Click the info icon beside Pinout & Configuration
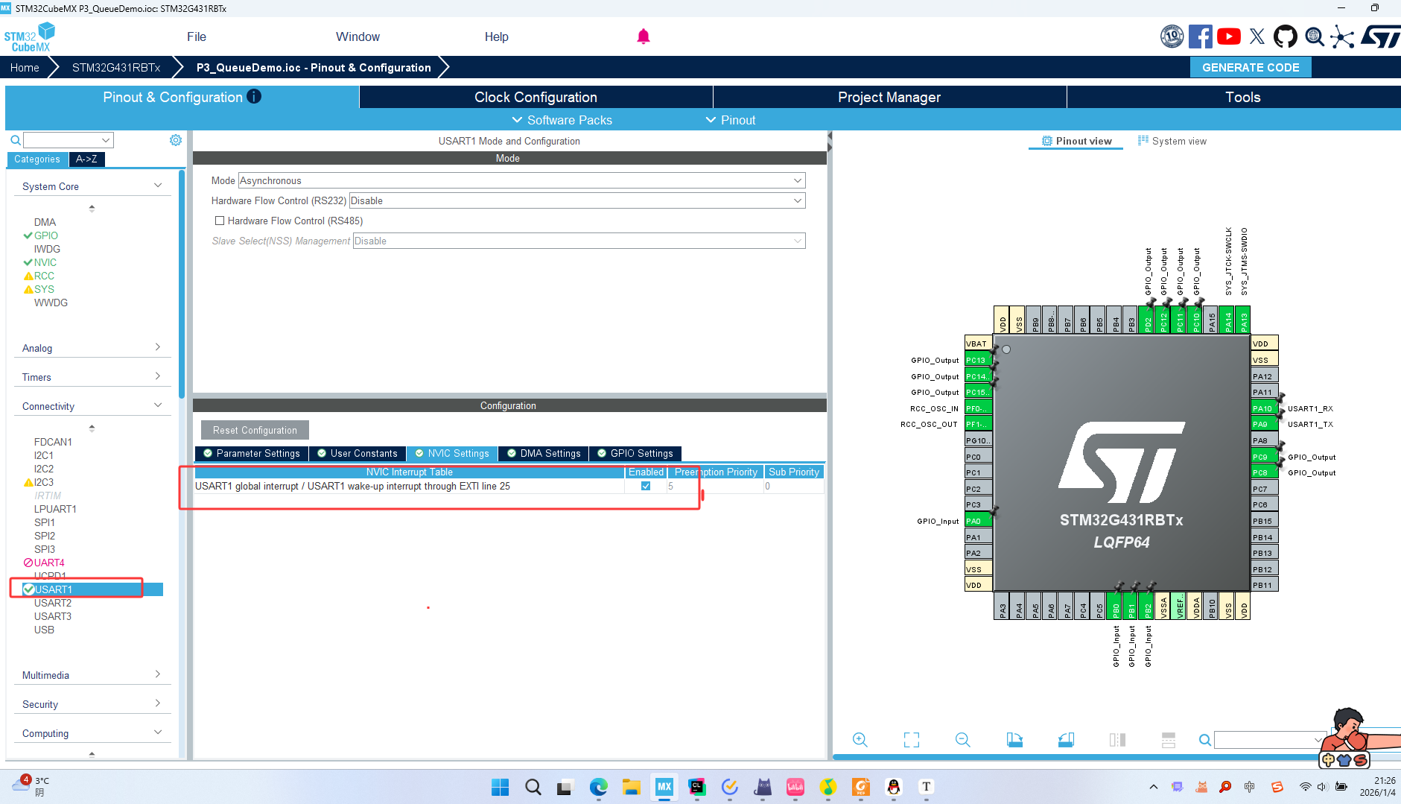The image size is (1401, 804). [254, 96]
